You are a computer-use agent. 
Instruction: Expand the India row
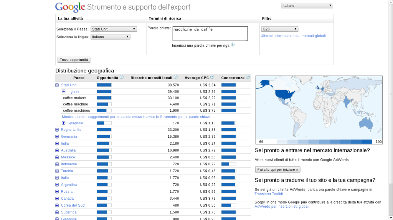(57, 143)
